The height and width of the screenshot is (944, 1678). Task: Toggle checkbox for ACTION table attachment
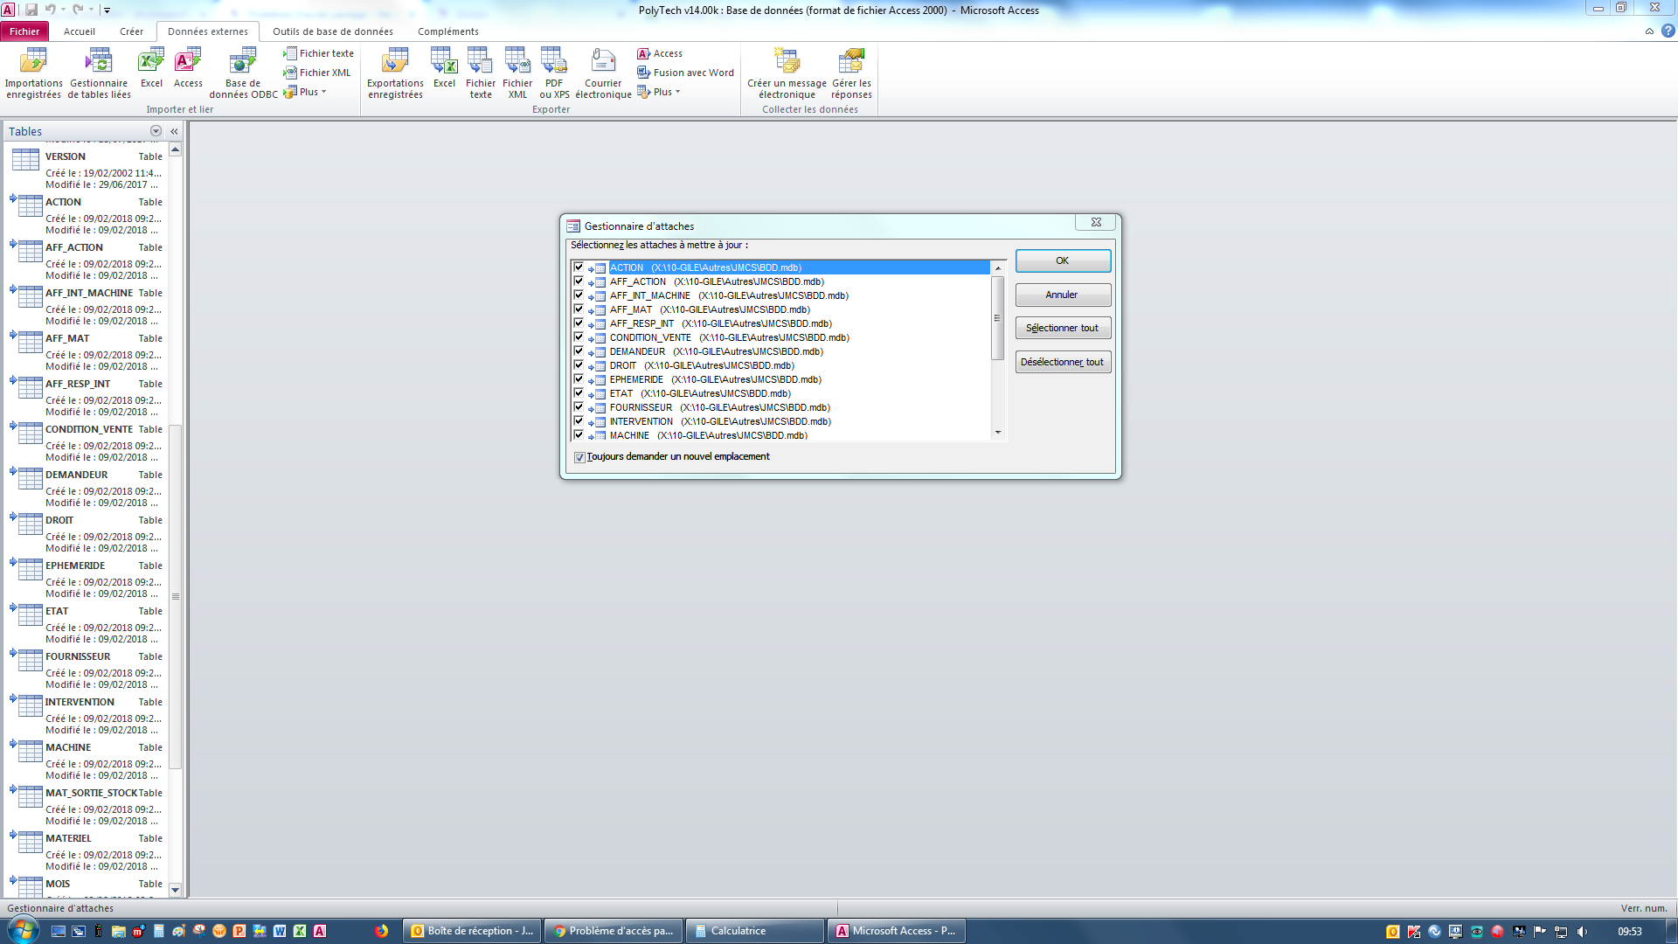tap(579, 267)
